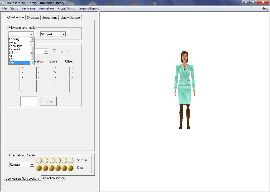Toggle the Required checkbox

click(55, 51)
